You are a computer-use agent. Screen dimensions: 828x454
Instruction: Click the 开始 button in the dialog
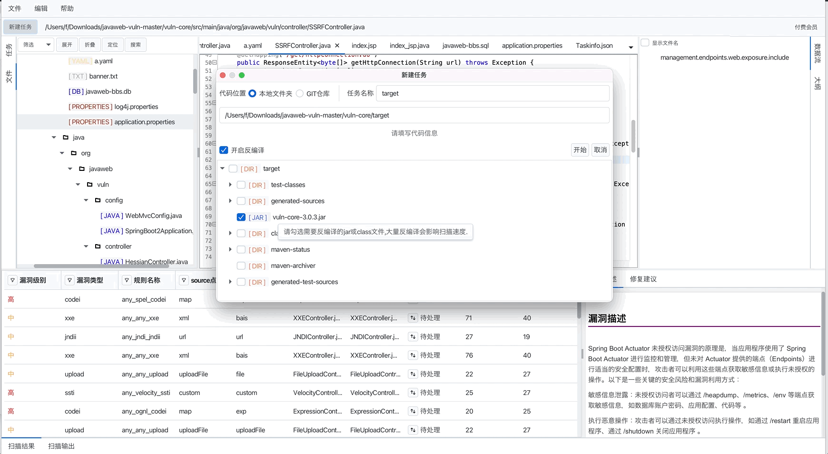580,150
